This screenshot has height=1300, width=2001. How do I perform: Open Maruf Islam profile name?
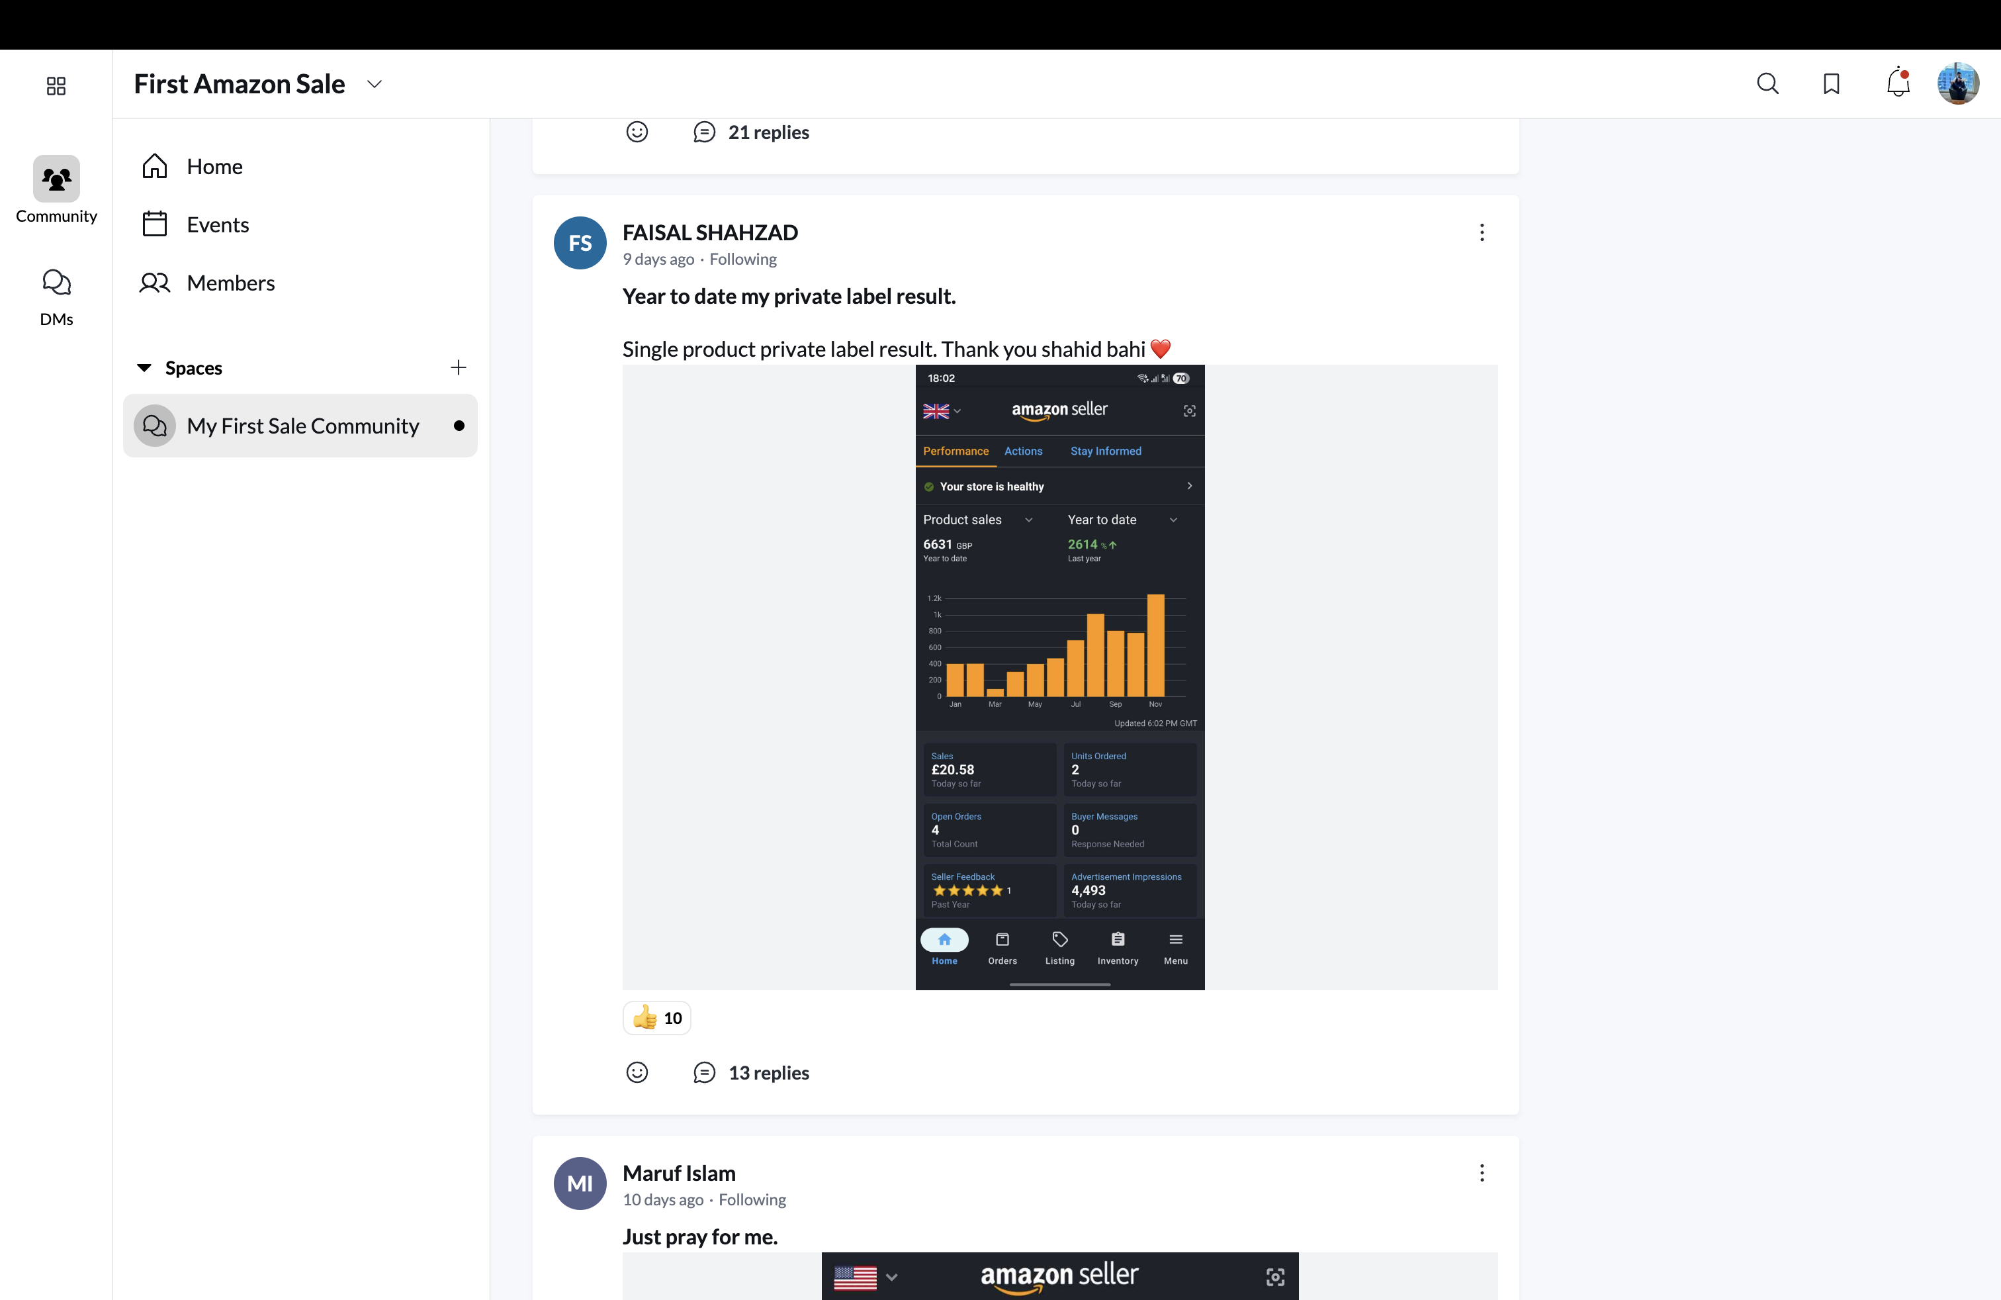click(680, 1172)
